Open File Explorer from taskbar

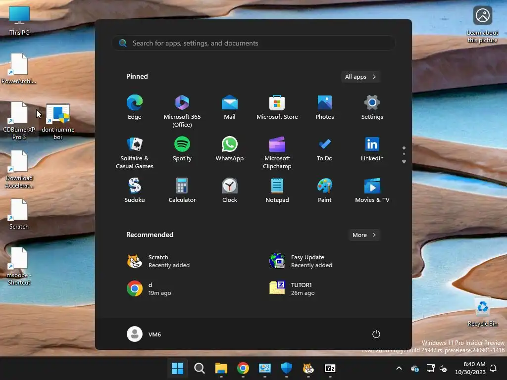[221, 368]
